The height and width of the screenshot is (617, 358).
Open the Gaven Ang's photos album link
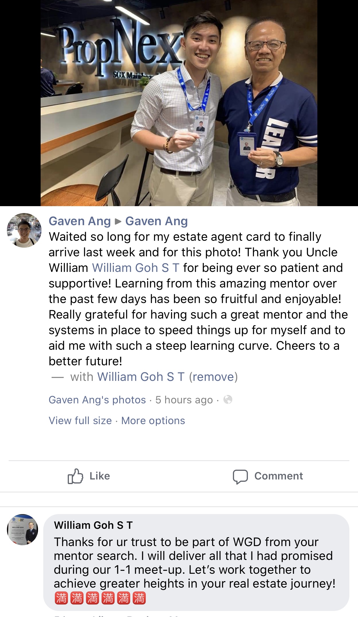click(x=97, y=400)
